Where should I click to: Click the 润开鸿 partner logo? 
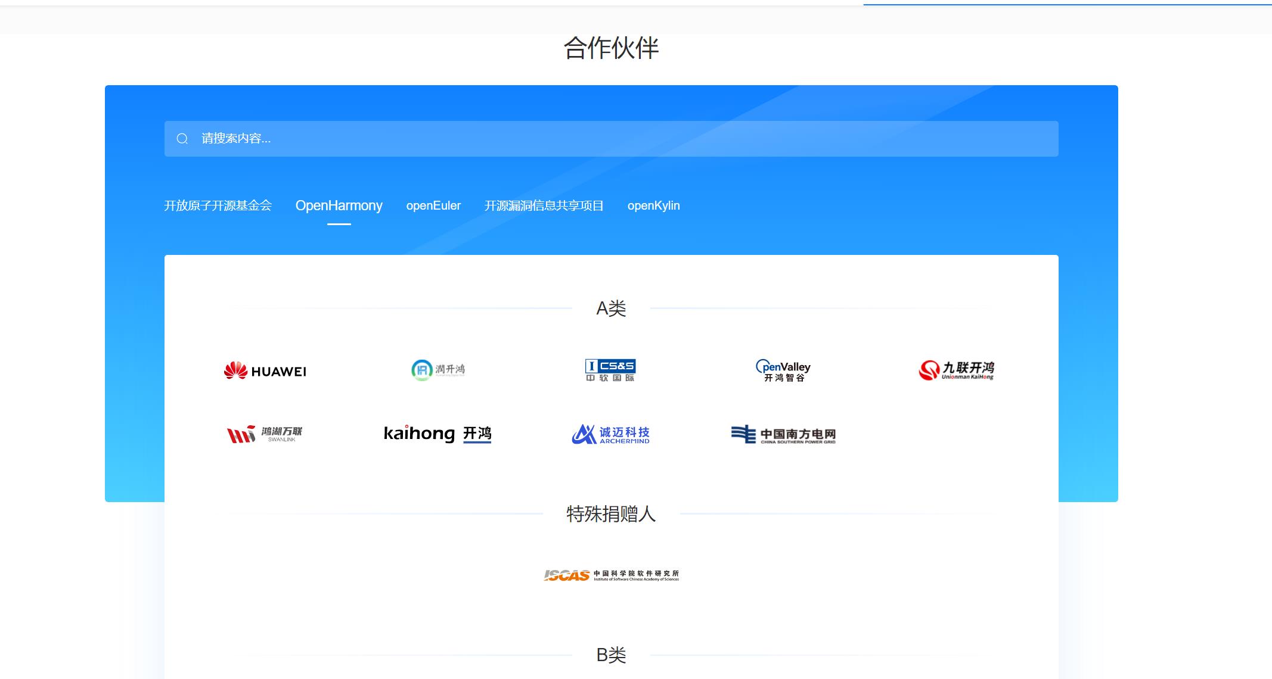[x=438, y=370]
